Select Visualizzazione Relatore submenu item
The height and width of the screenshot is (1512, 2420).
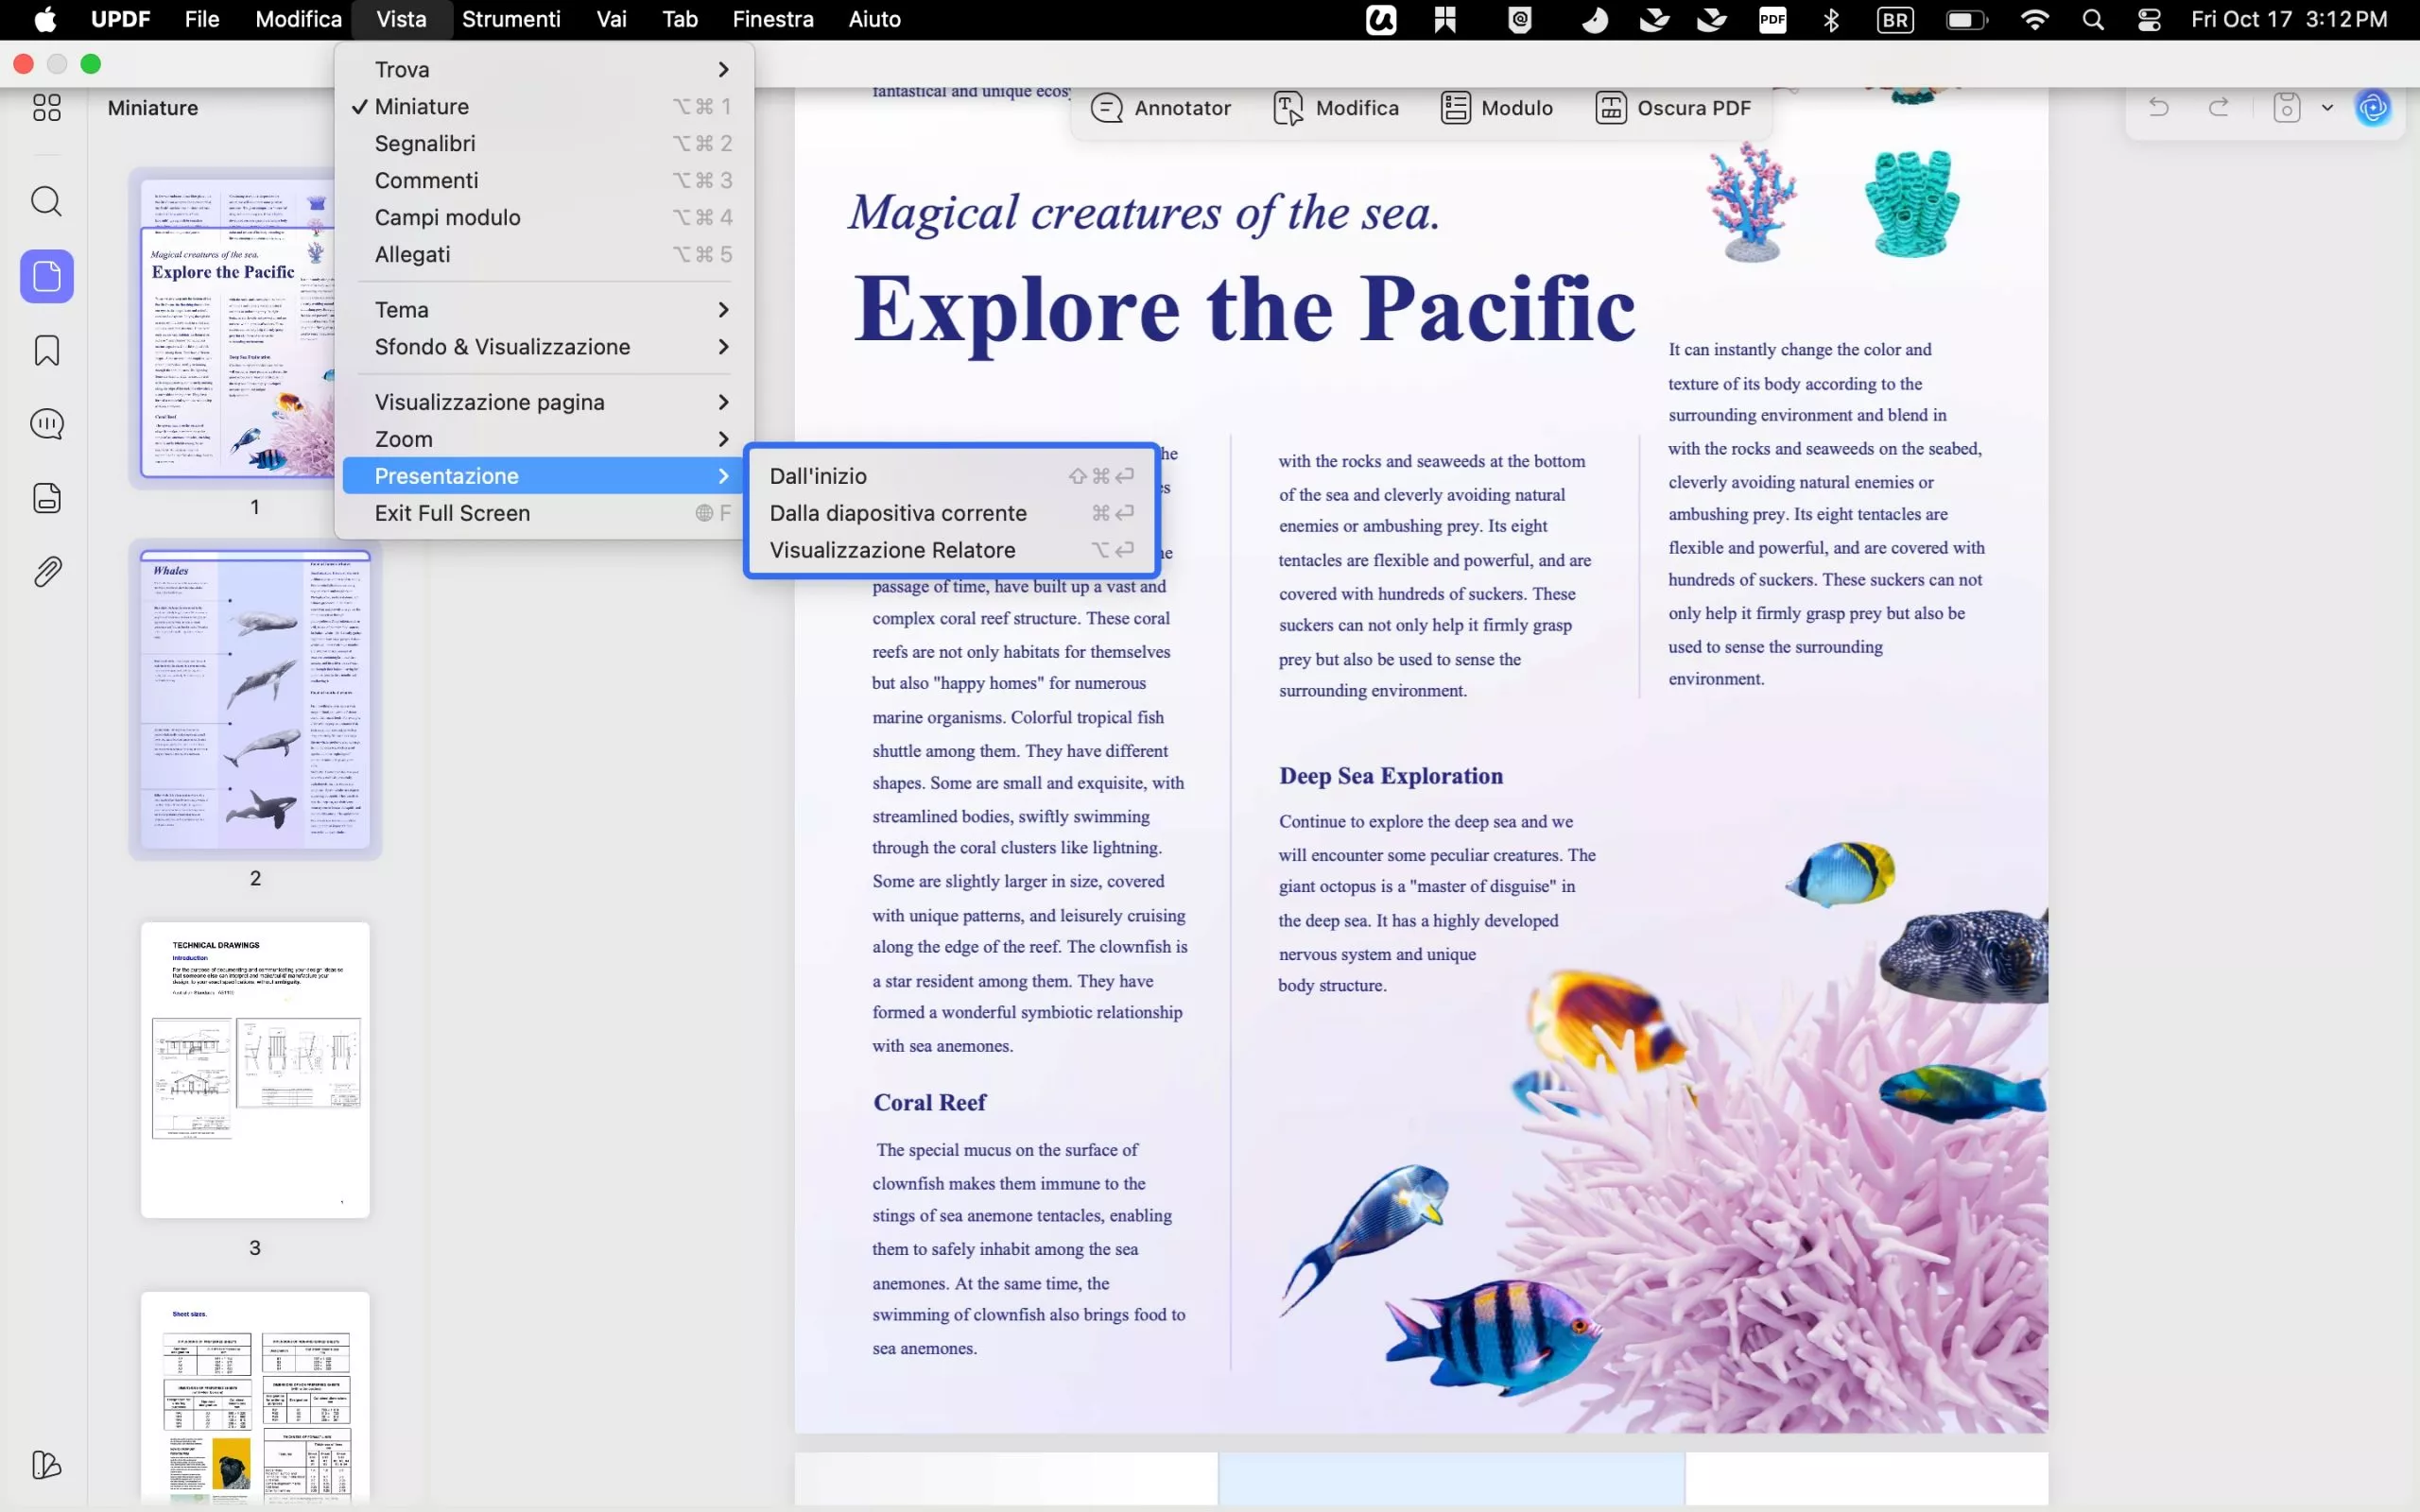[892, 550]
